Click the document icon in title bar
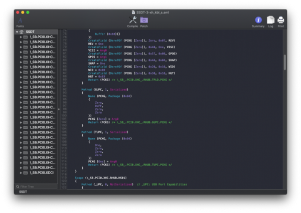 132,11
